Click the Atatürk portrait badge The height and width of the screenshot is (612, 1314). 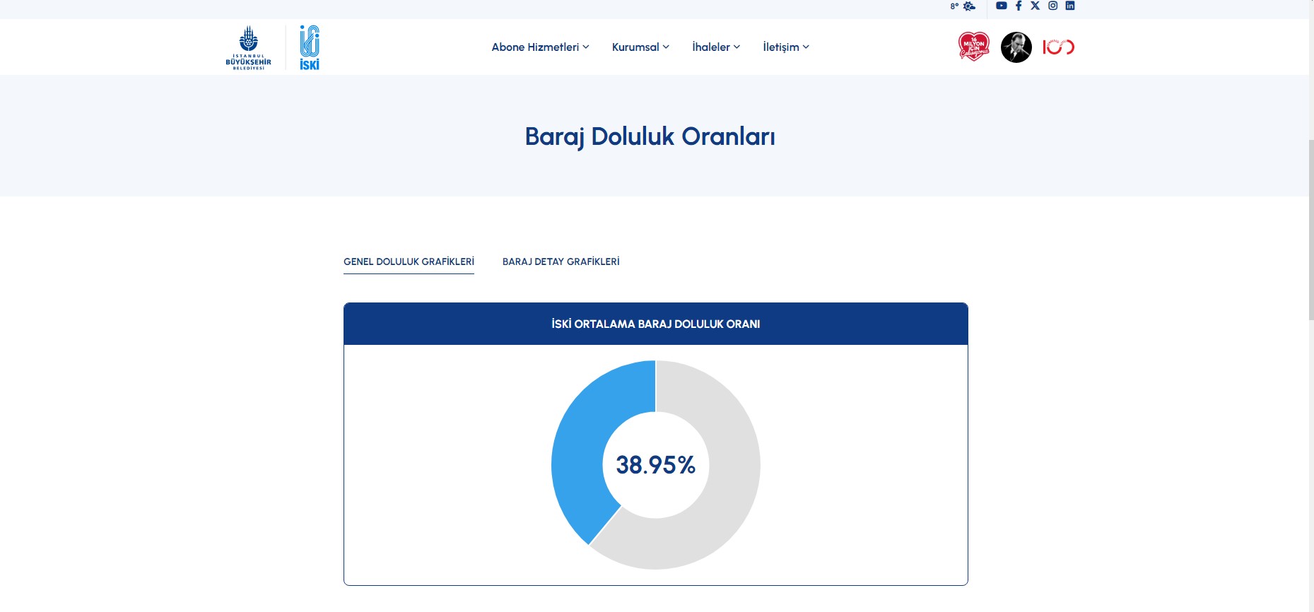[x=1016, y=47]
